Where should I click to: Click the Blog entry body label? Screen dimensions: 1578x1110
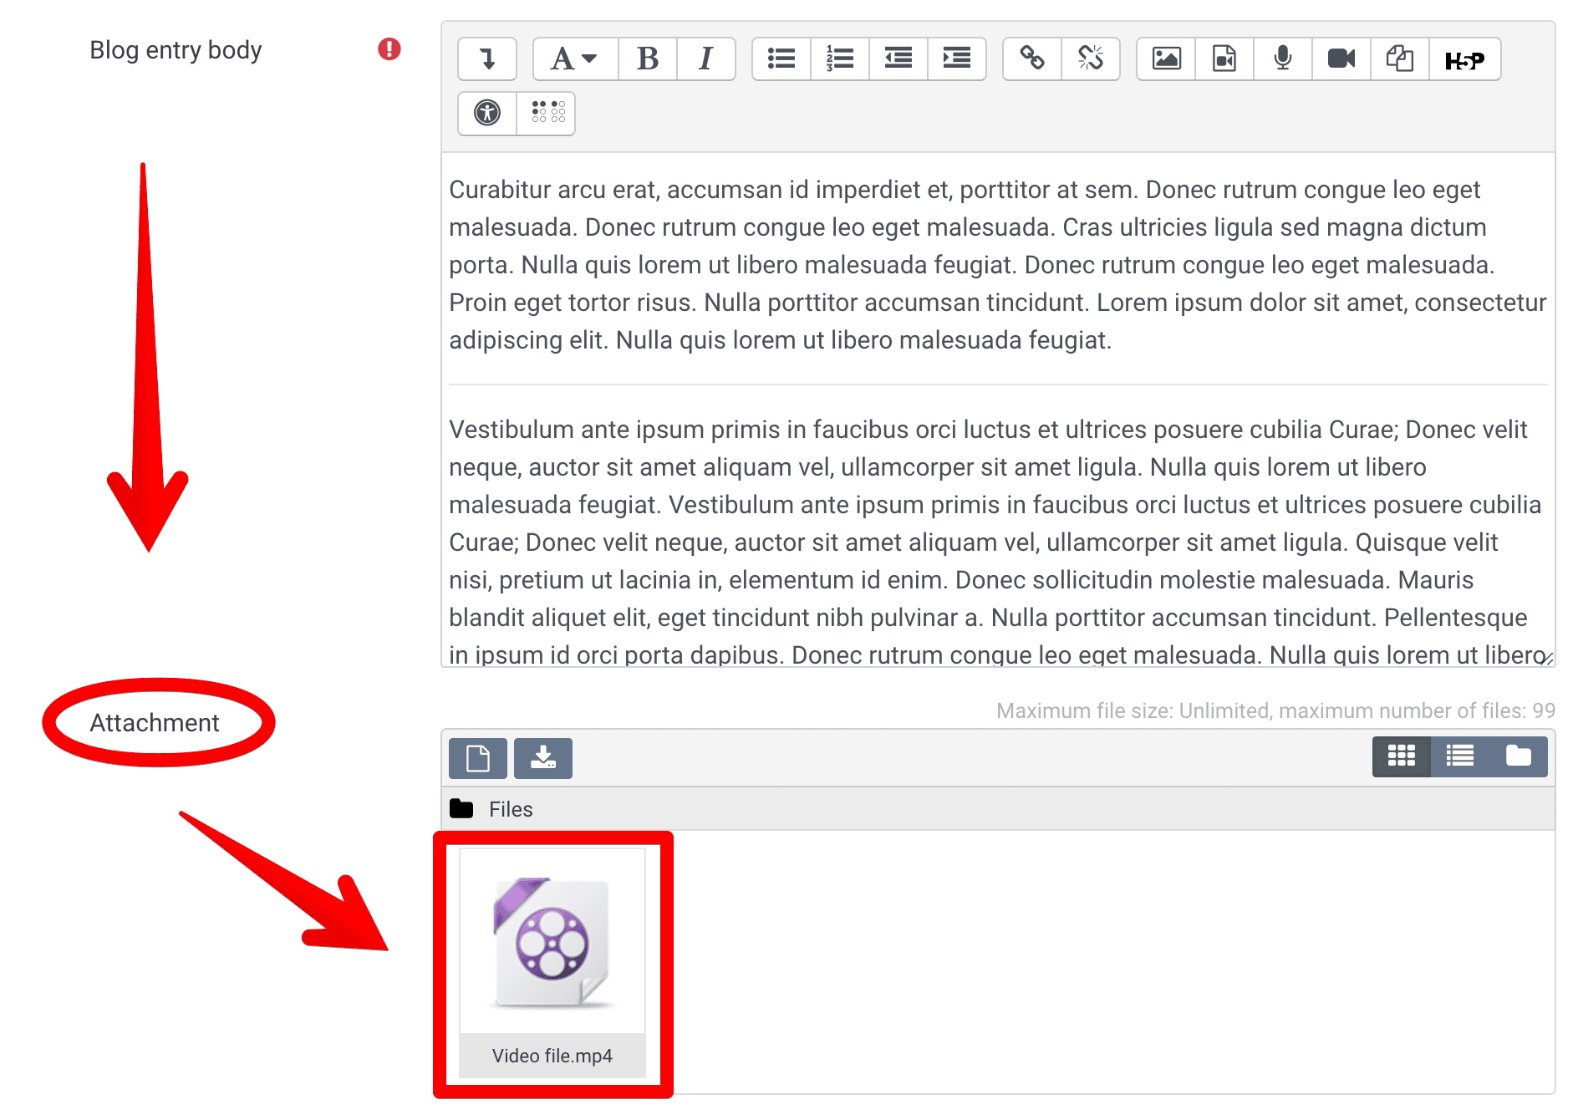click(x=176, y=50)
